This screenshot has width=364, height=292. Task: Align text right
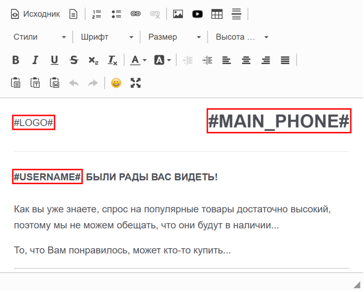266,60
